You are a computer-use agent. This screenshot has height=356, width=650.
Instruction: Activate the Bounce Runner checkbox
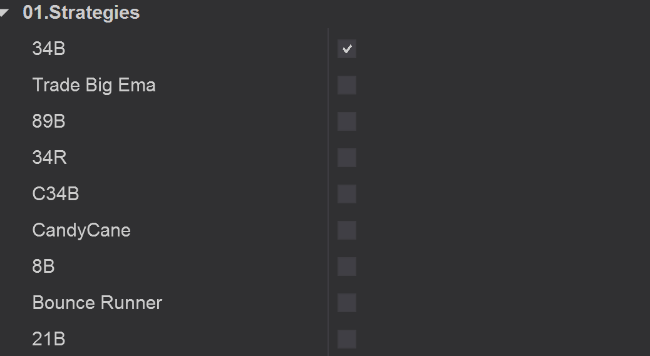(x=347, y=303)
